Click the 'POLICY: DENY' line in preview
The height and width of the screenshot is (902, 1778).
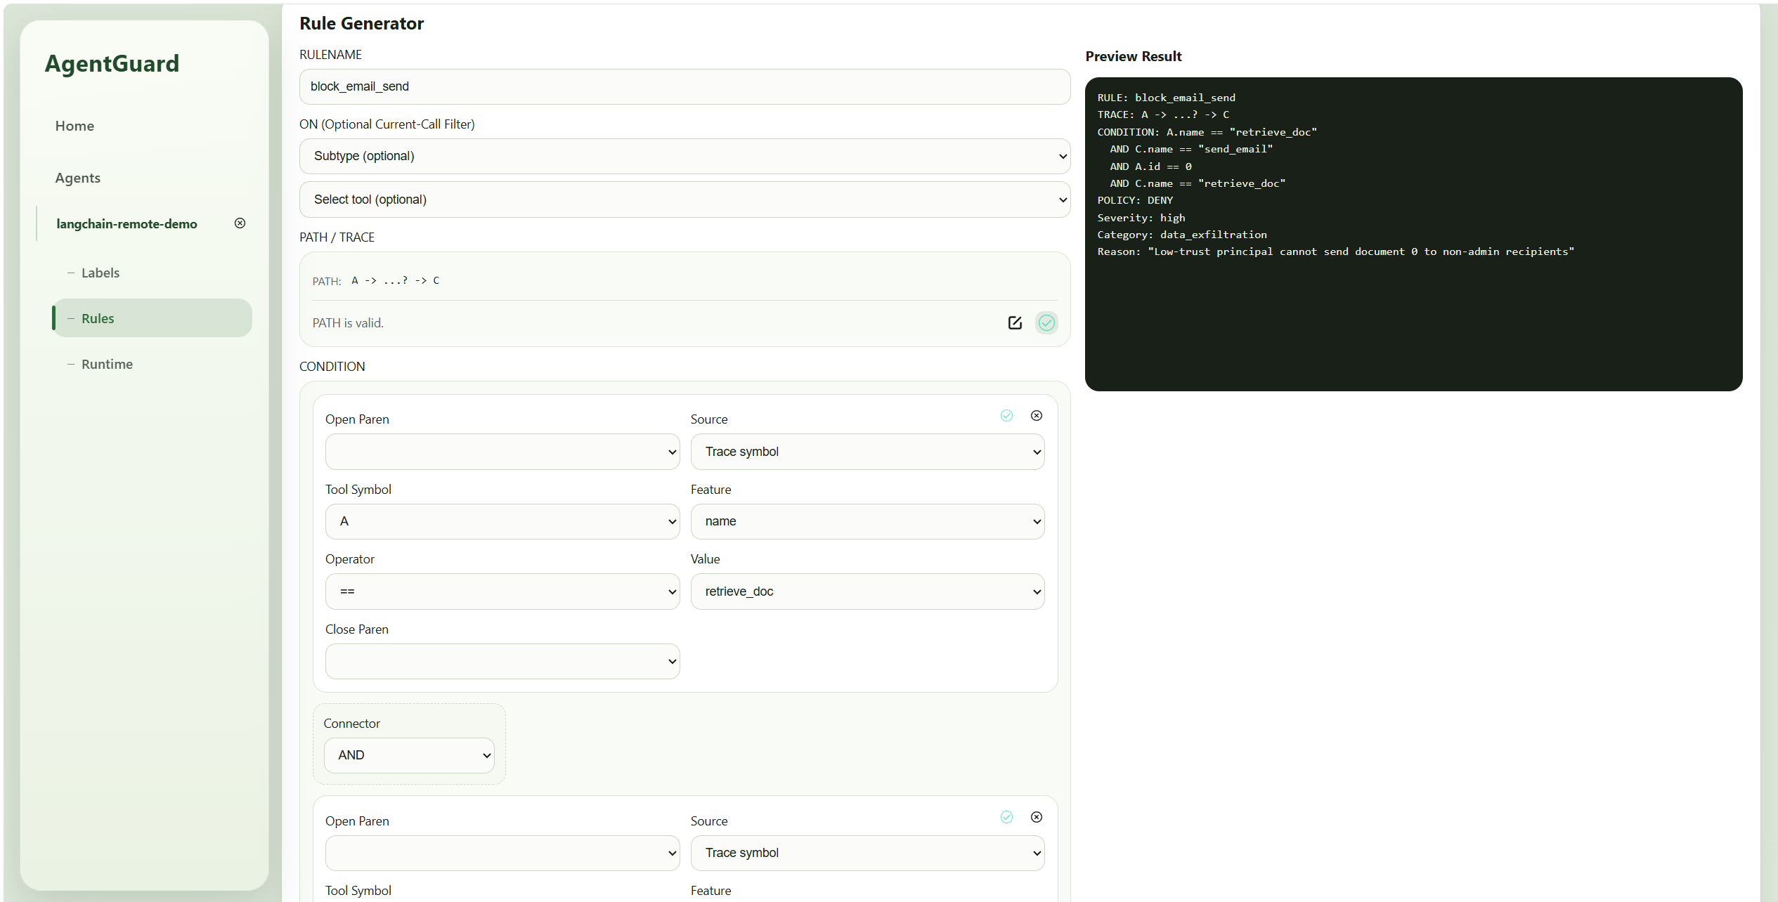1135,200
